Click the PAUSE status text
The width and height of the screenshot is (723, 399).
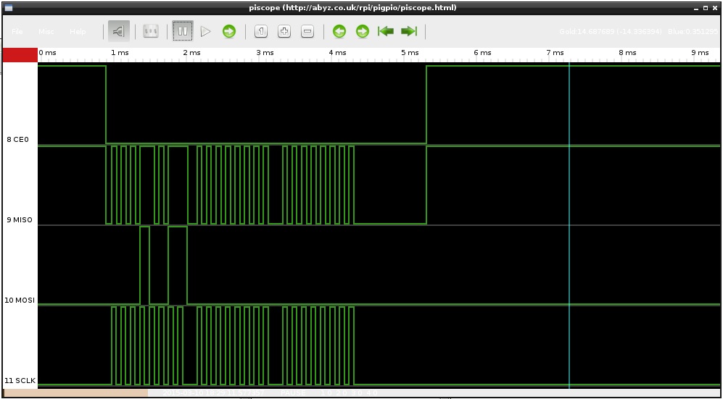click(x=293, y=393)
